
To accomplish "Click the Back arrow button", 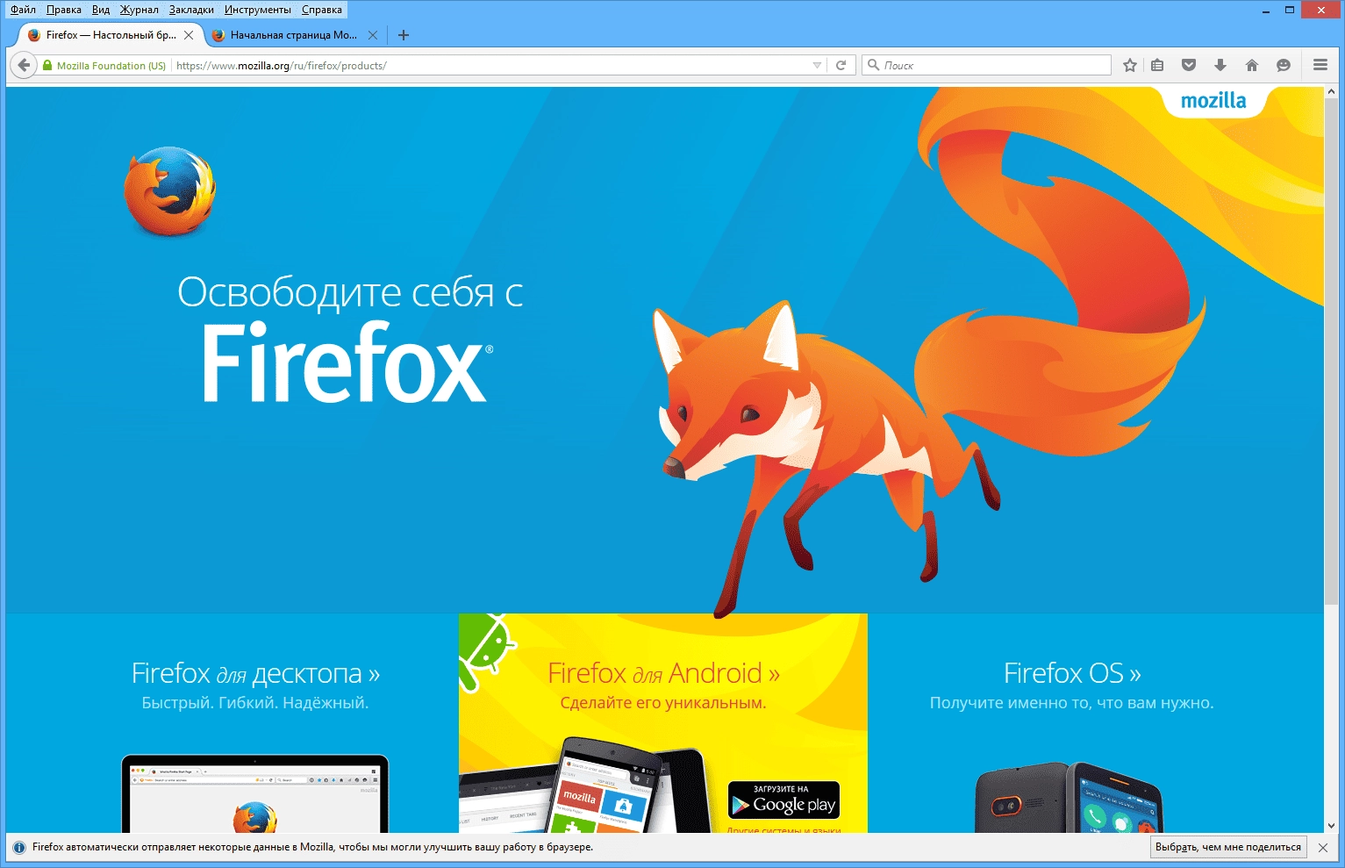I will [x=24, y=65].
